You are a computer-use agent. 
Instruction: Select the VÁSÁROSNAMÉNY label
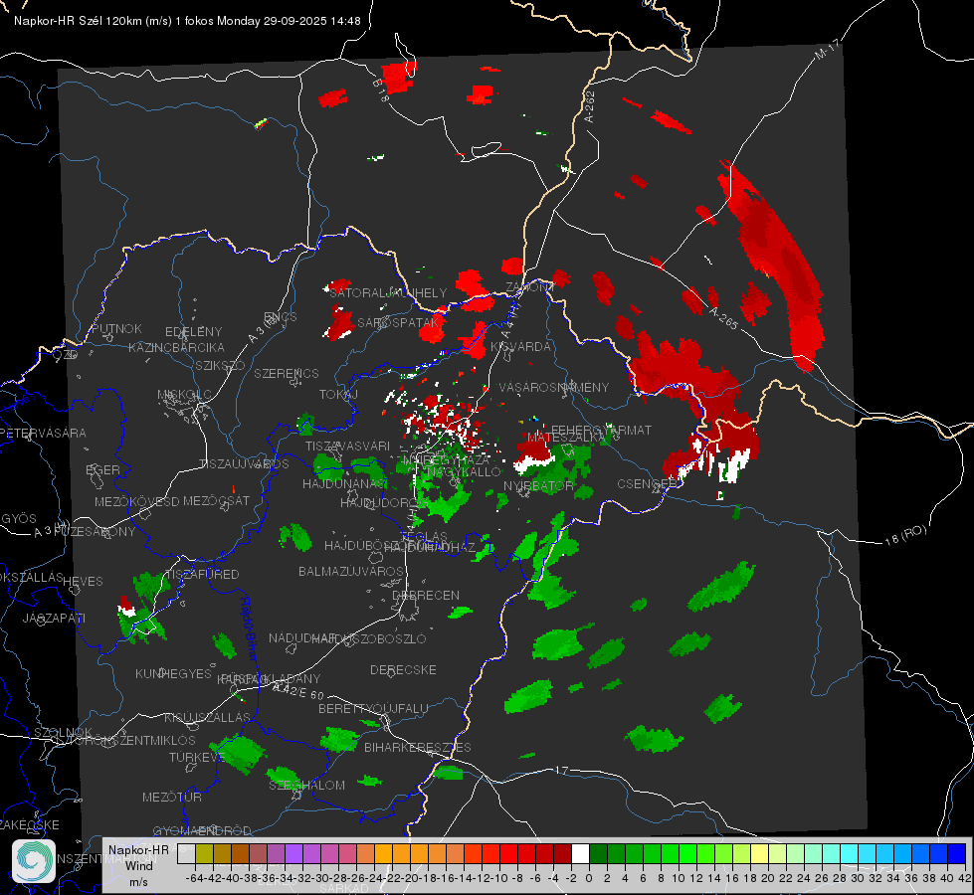pyautogui.click(x=554, y=388)
